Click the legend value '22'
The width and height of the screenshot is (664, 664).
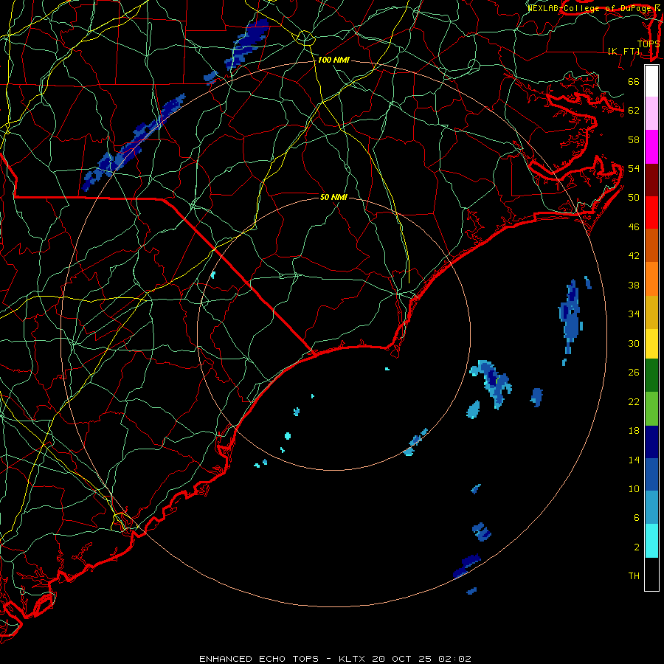634,402
